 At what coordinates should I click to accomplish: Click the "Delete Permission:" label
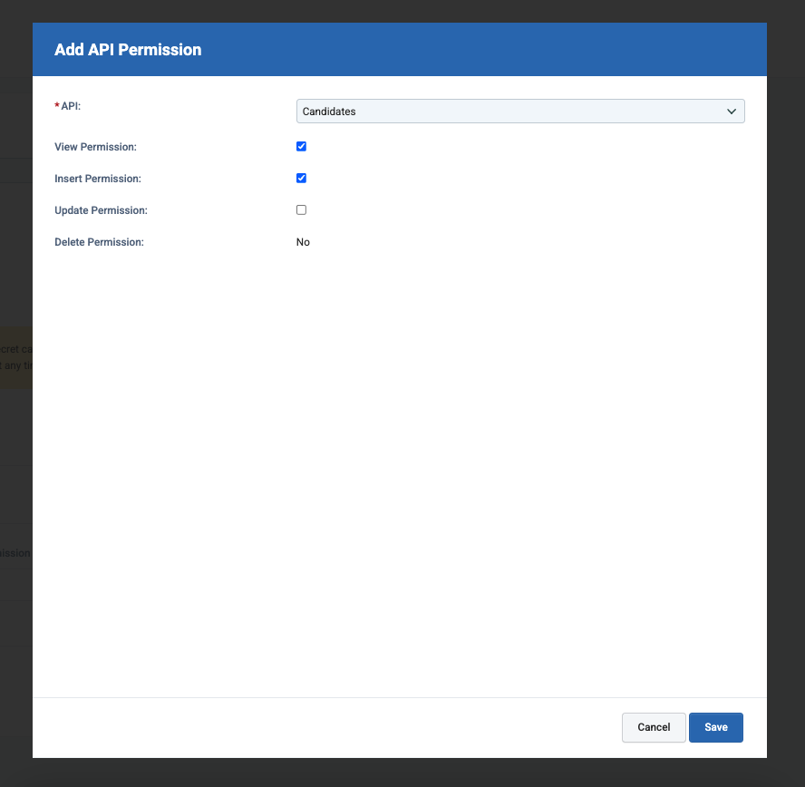(x=98, y=241)
